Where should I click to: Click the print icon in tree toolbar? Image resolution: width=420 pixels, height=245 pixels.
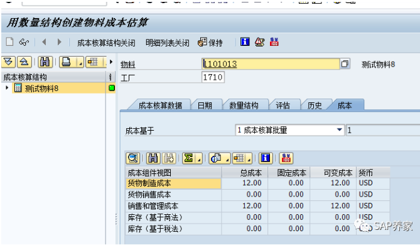pos(67,62)
